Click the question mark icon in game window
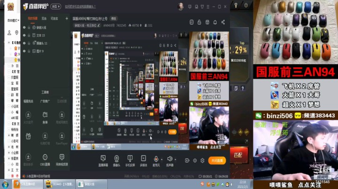The width and height of the screenshot is (338, 189). tap(243, 88)
